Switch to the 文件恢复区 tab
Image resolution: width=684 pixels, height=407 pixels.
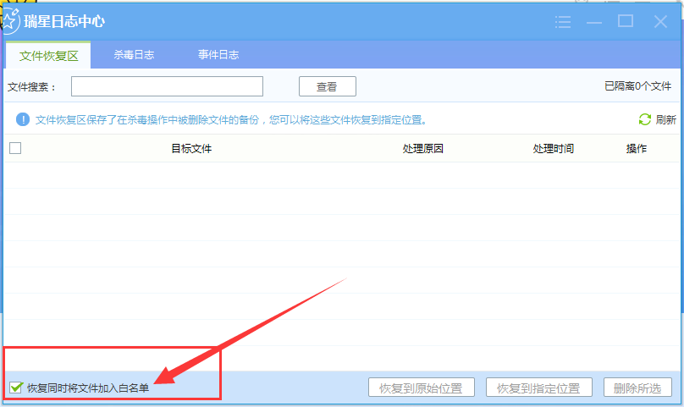click(x=49, y=55)
